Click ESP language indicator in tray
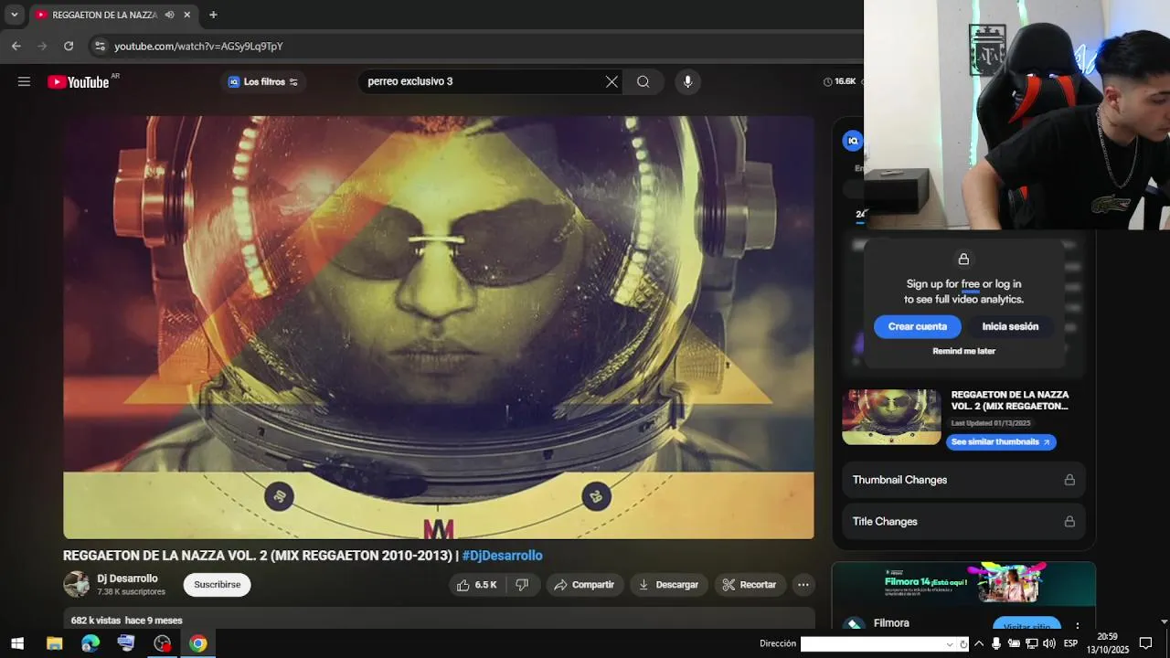 point(1070,643)
